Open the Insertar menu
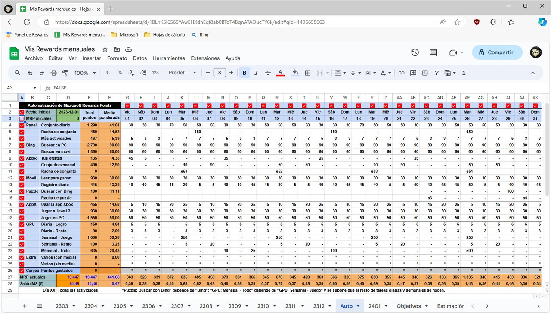The height and width of the screenshot is (314, 551). (x=92, y=58)
